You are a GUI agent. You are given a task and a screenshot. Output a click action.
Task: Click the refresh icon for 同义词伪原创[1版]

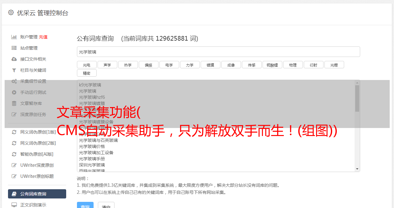[x=14, y=132]
